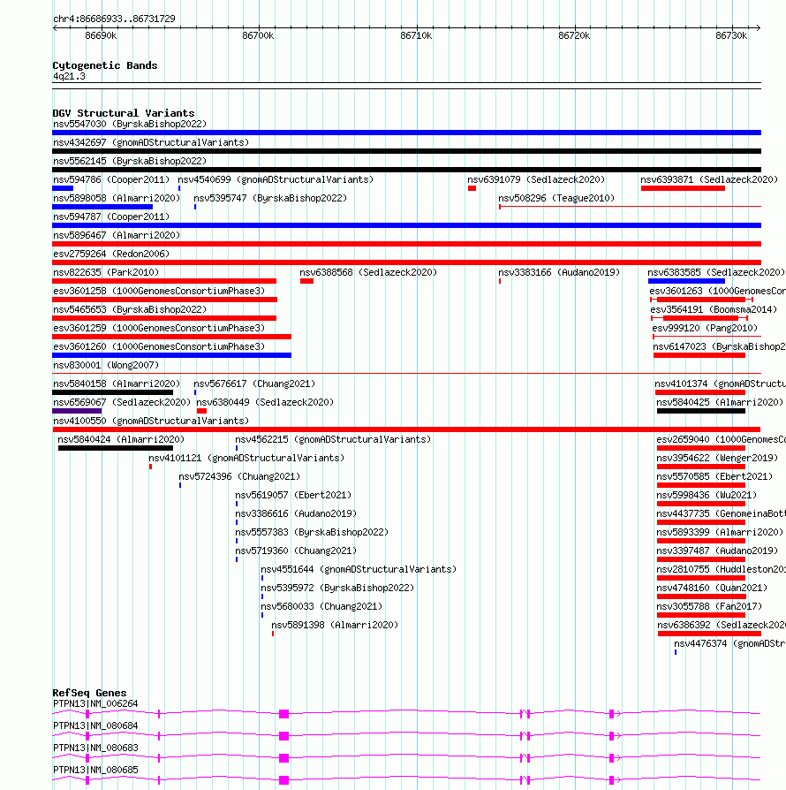Viewport: 786px width, 790px height.
Task: Select the 86690k ruler position label
Action: (x=101, y=35)
